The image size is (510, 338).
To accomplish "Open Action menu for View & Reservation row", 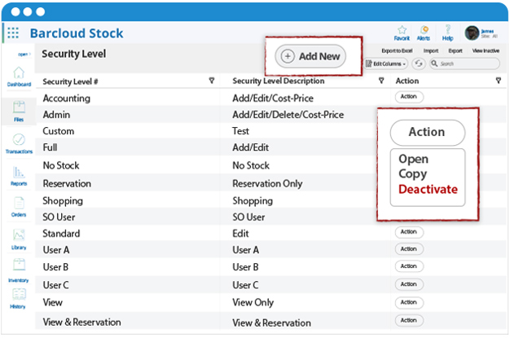I will 409,320.
